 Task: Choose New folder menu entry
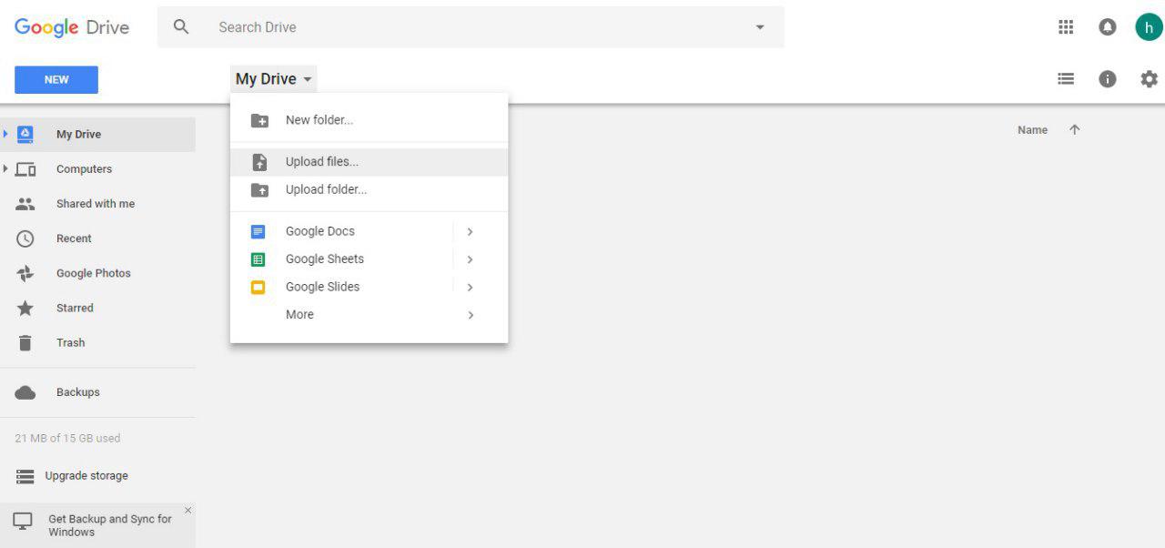pyautogui.click(x=319, y=120)
